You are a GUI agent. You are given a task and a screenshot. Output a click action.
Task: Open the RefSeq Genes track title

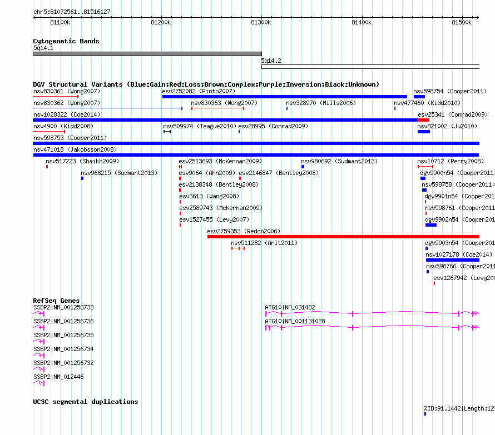[x=56, y=301]
